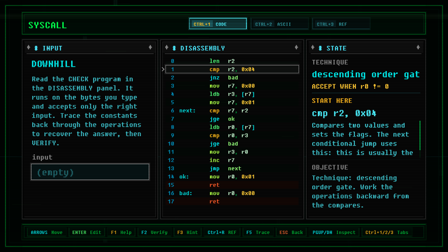The height and width of the screenshot is (252, 448).
Task: Click the grip icon beside STATE title
Action: pos(320,48)
